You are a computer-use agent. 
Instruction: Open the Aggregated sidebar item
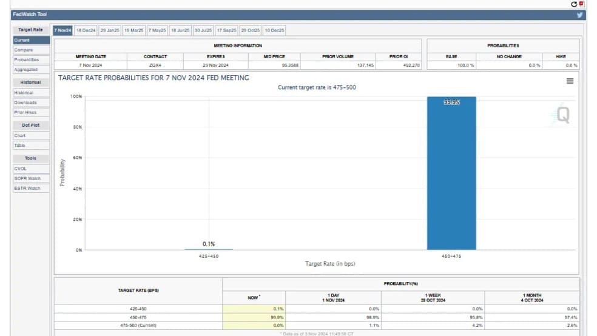click(31, 70)
